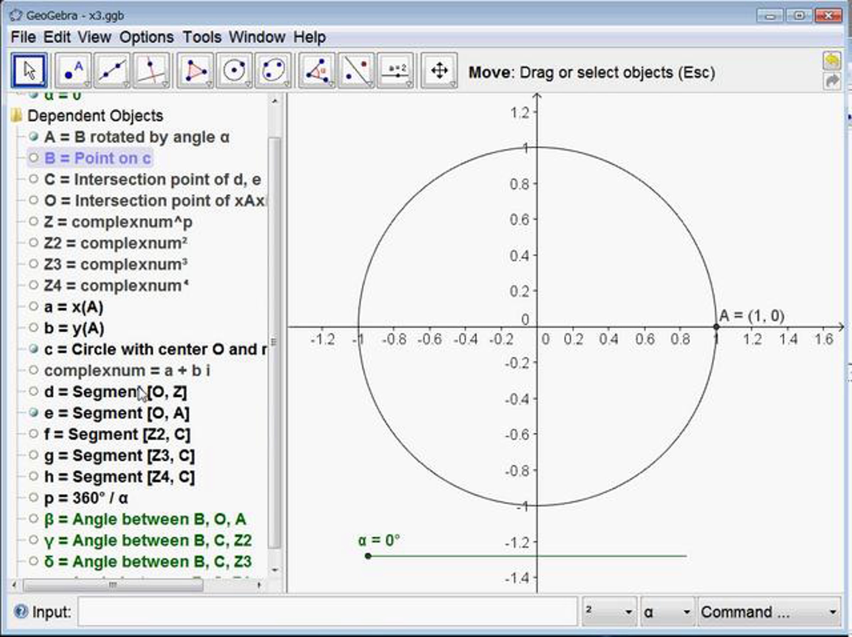Click into the Input text field
Viewport: 852px width, 637px height.
click(327, 611)
